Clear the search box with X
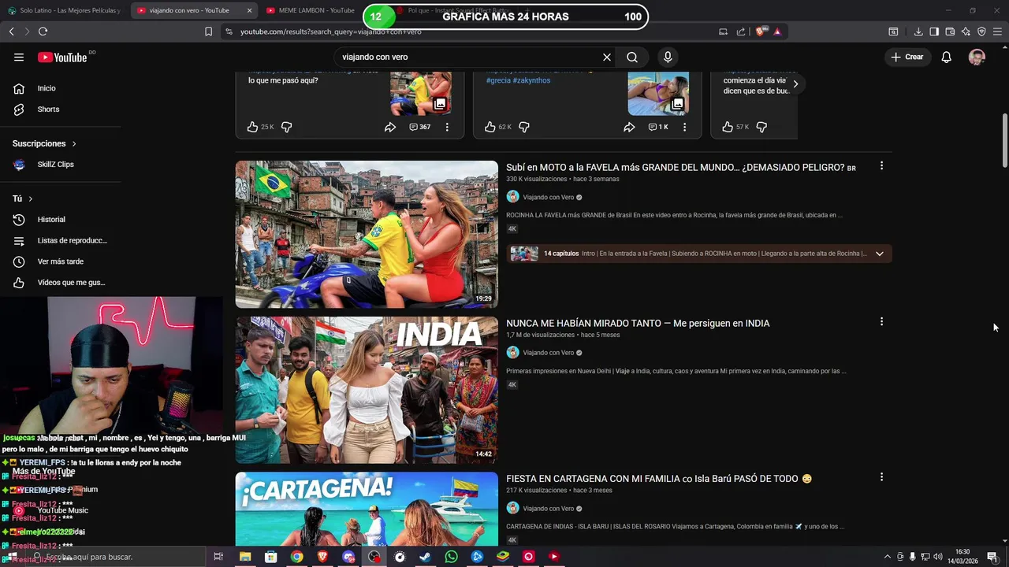This screenshot has height=567, width=1009. 607,57
